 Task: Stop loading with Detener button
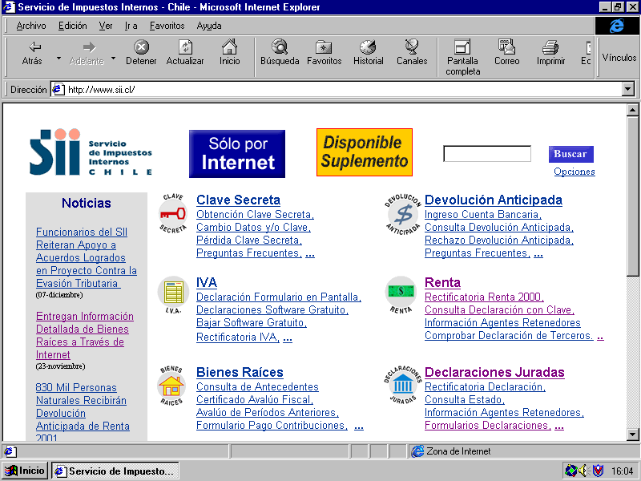click(x=141, y=53)
